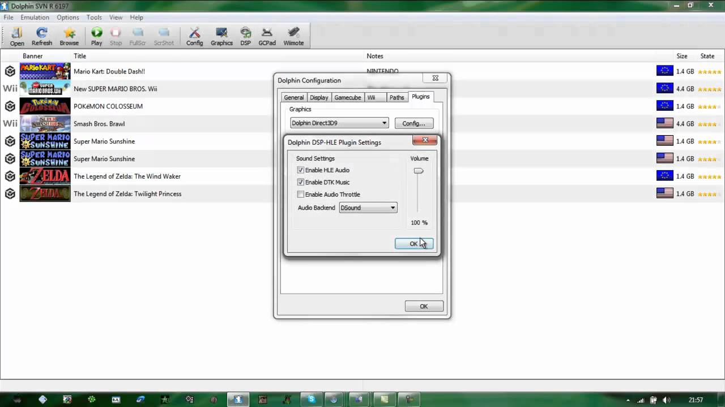Screen dimensions: 725x407
Task: Click the GameCube icon beside Mario Kart
Action: click(x=10, y=71)
